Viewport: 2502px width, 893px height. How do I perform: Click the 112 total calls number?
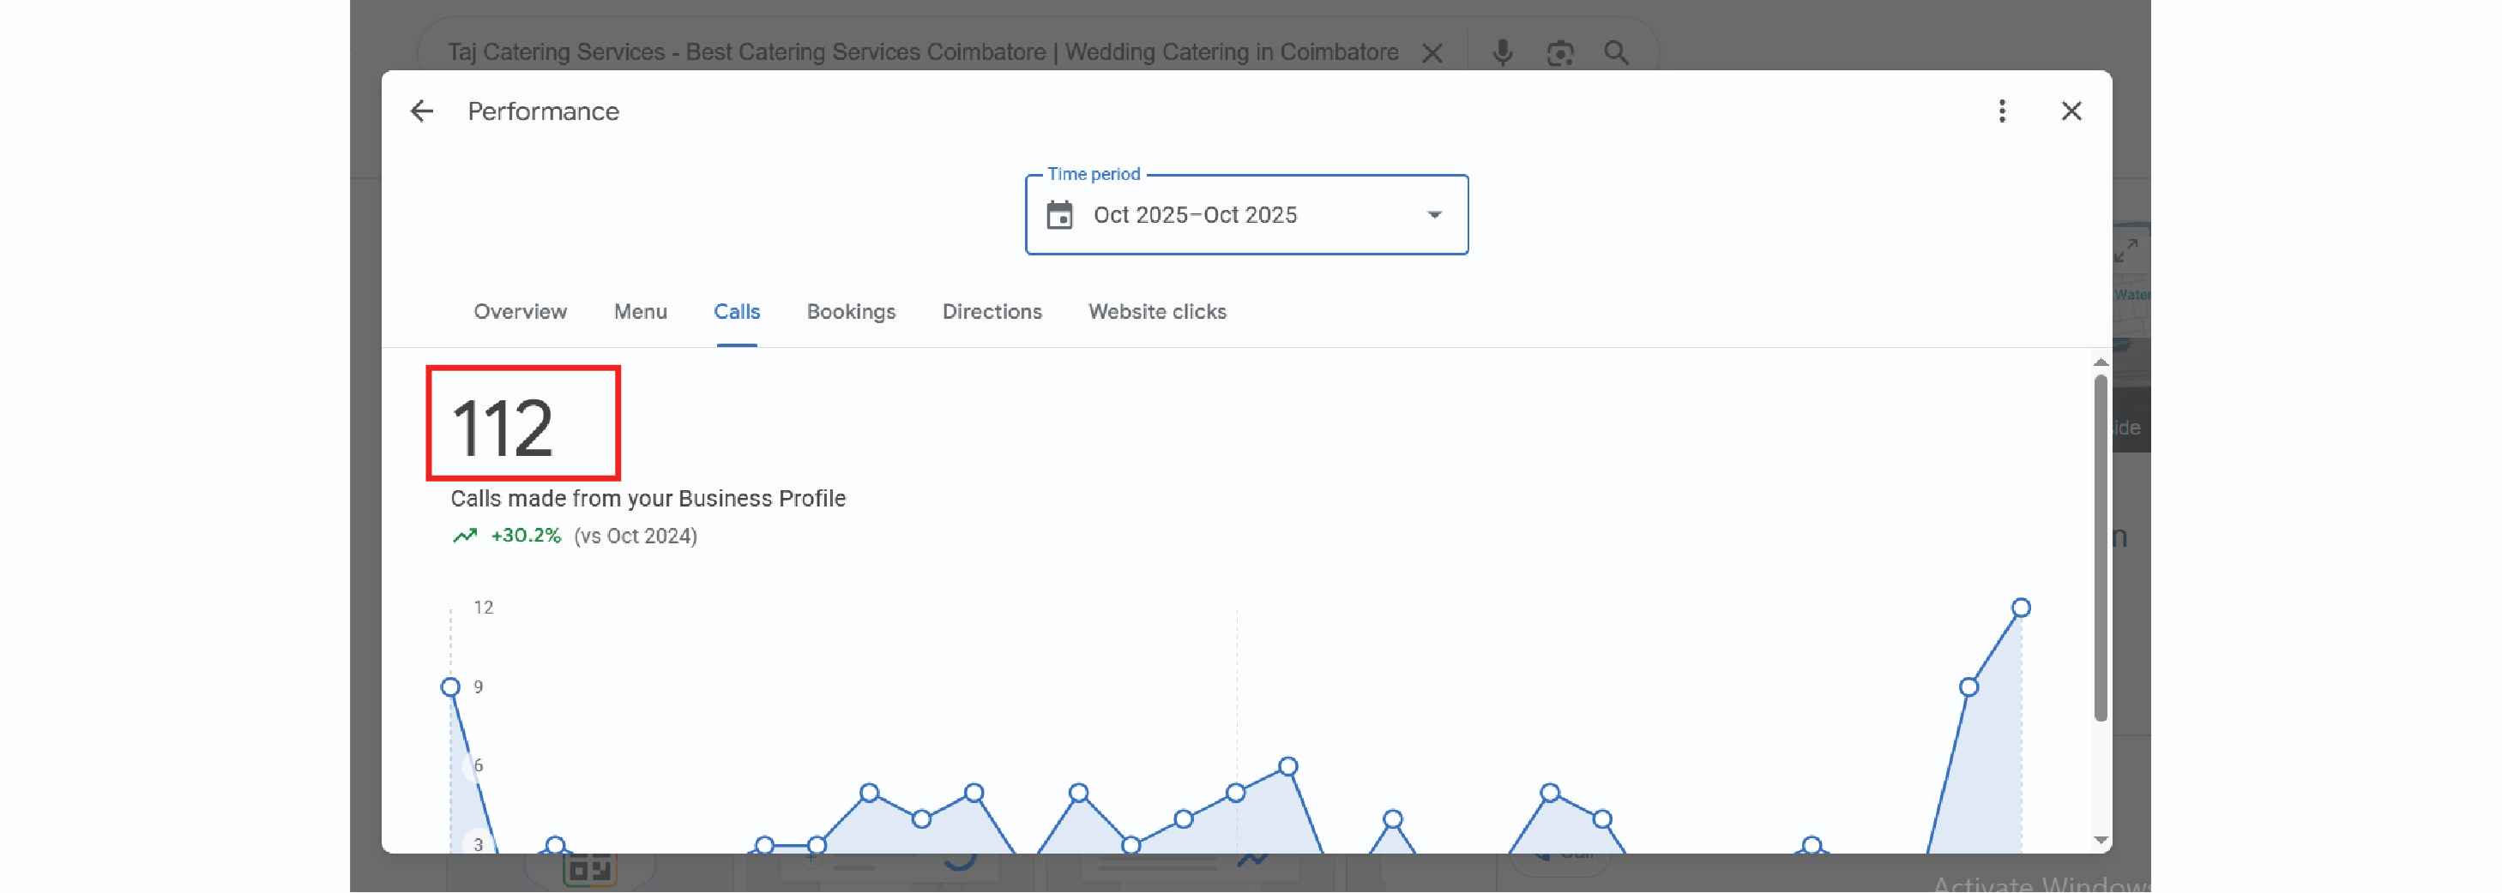pyautogui.click(x=502, y=427)
